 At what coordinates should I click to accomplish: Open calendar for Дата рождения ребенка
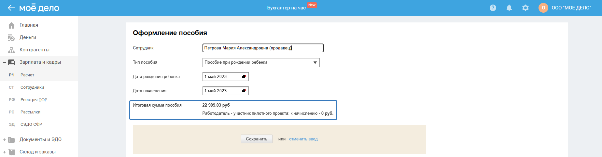pos(244,76)
